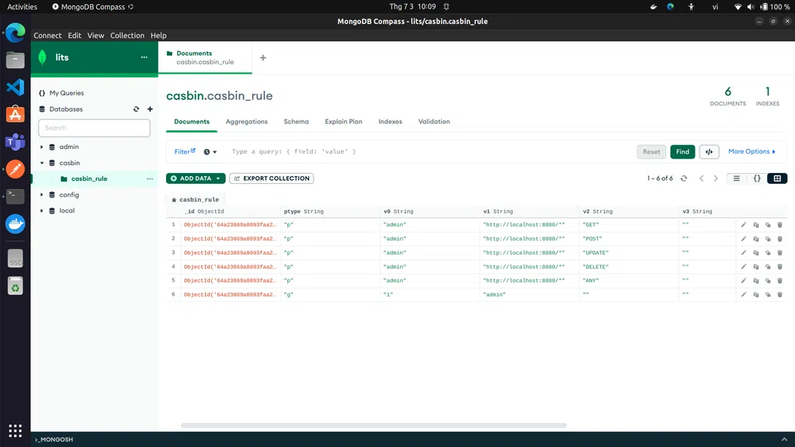Click the Filter link

pos(185,151)
